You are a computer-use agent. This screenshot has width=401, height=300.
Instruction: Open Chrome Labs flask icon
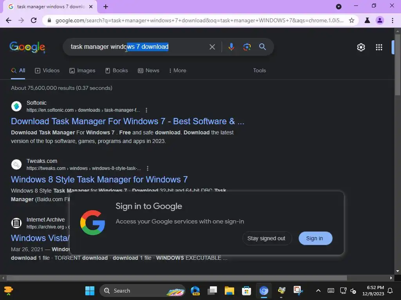point(367,20)
